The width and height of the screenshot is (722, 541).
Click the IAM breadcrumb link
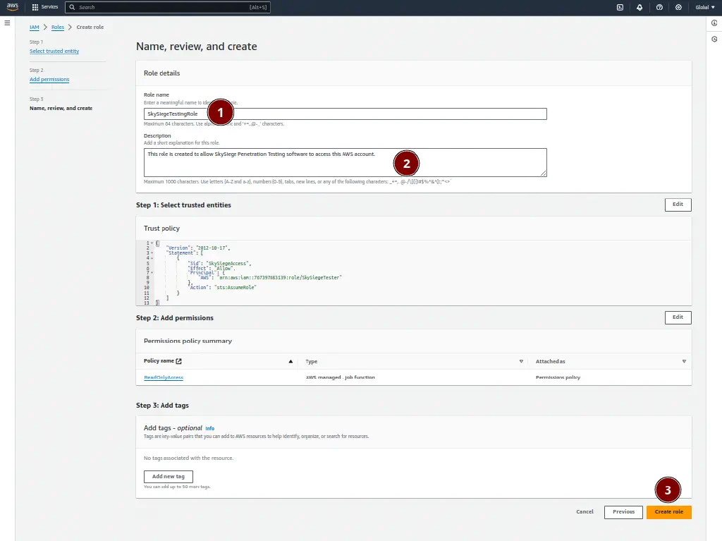[x=34, y=28]
